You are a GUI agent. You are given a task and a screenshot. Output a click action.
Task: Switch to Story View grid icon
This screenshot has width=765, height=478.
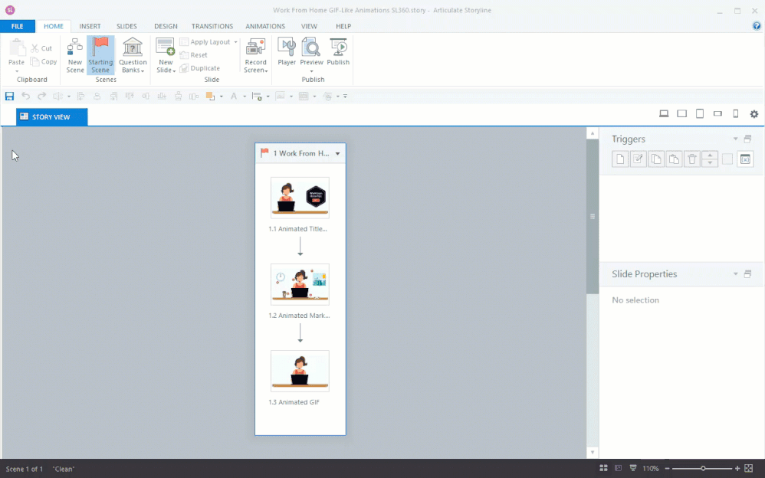click(x=603, y=468)
